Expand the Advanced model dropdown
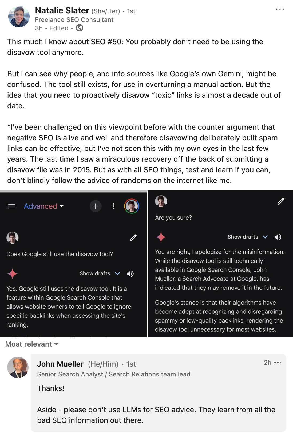This screenshot has height=433, width=293. tap(44, 206)
